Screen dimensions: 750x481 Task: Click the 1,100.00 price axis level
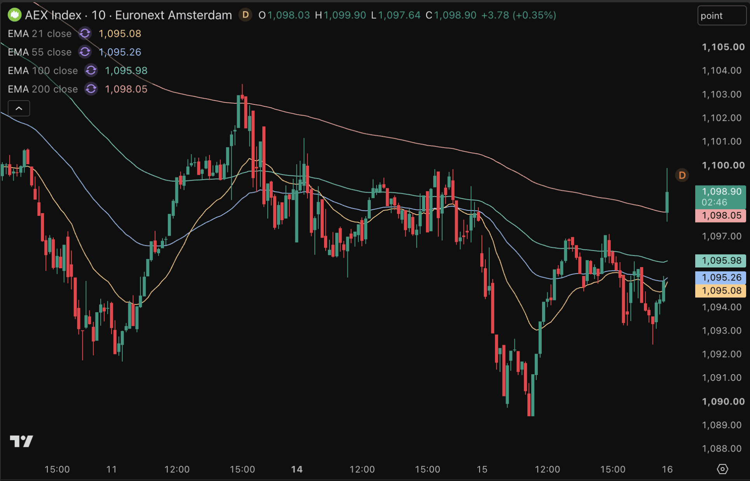pos(723,165)
